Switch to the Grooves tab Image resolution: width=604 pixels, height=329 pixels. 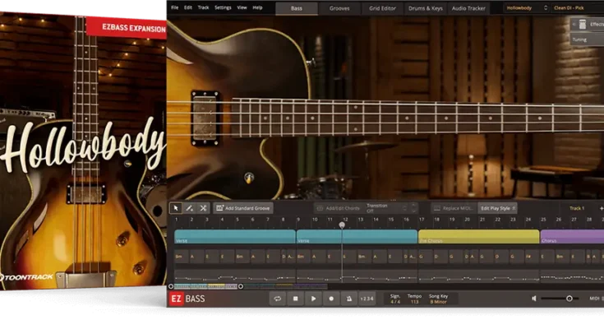339,7
